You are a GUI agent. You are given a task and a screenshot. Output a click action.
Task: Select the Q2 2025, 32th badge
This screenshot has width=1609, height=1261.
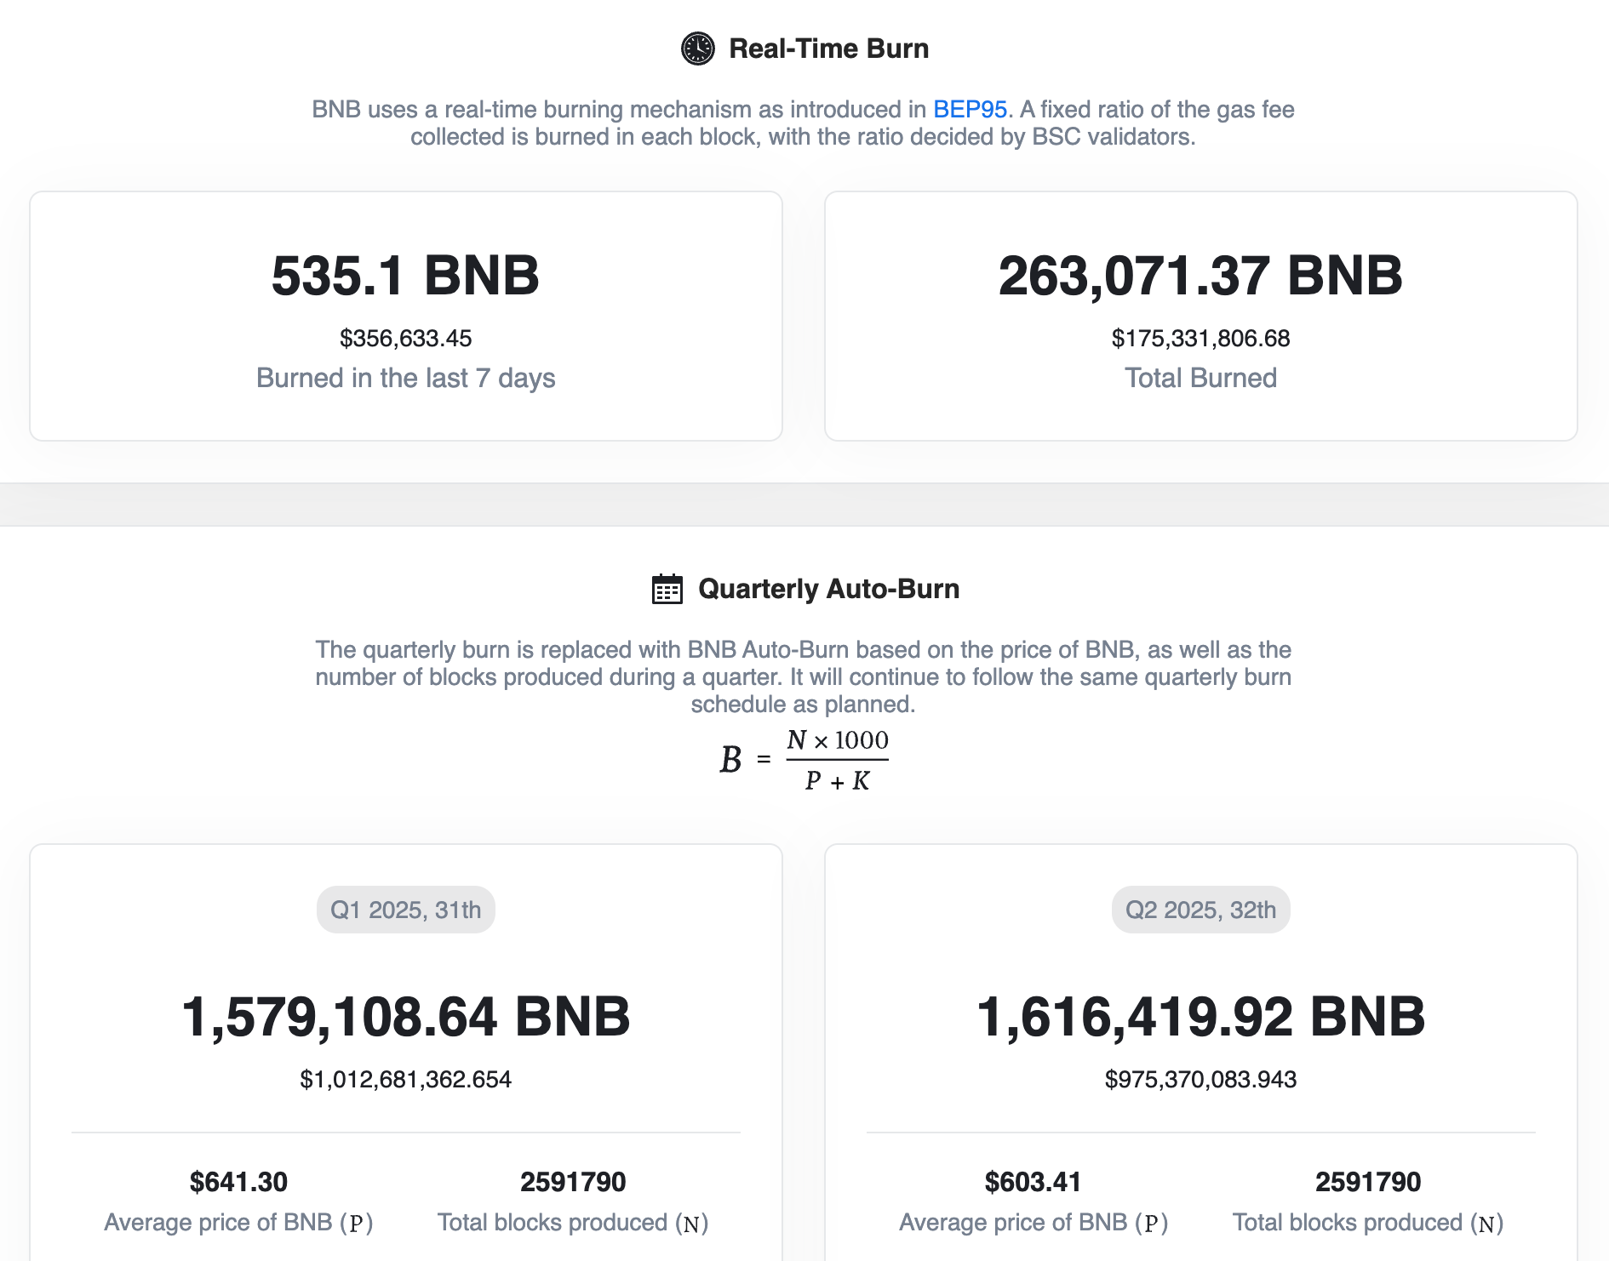[1200, 910]
